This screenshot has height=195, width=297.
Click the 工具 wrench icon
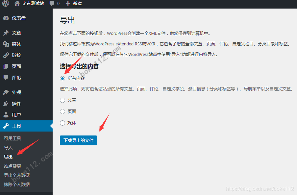click(x=6, y=126)
